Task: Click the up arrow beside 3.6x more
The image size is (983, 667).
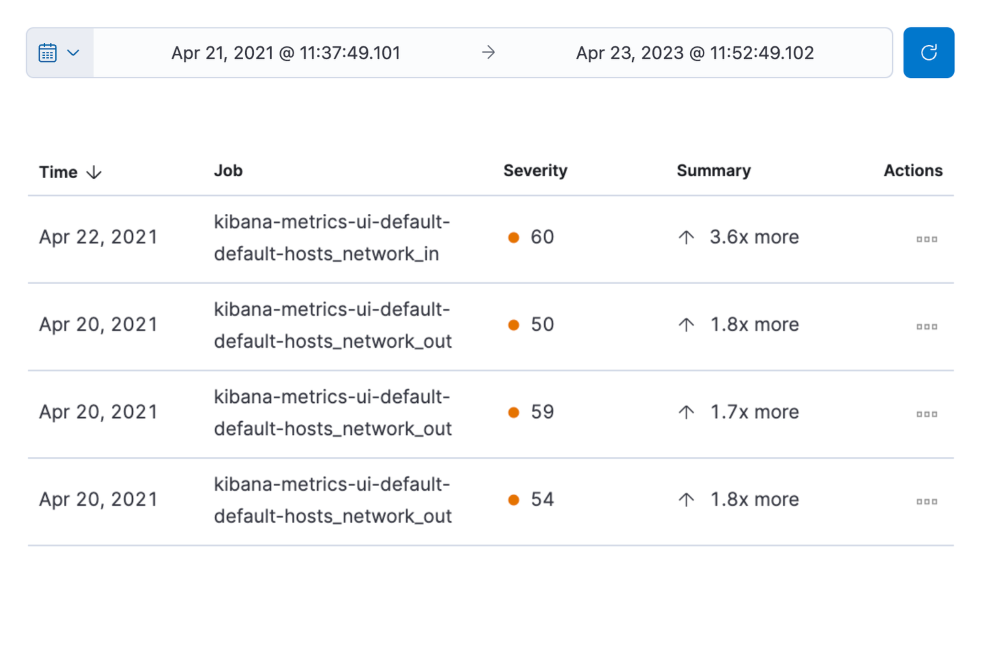Action: click(686, 237)
